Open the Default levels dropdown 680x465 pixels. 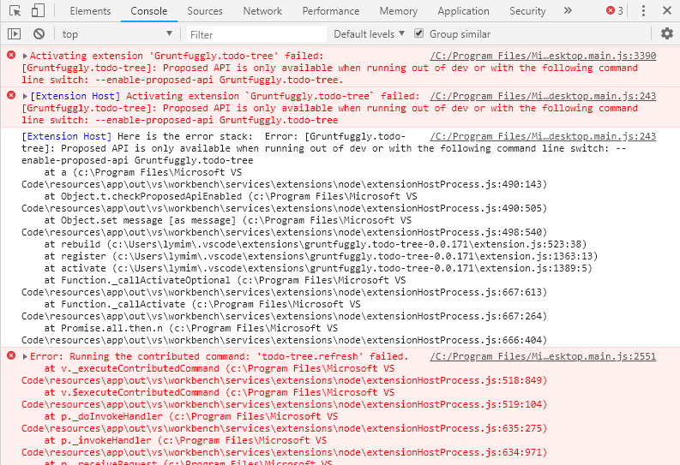(x=369, y=33)
